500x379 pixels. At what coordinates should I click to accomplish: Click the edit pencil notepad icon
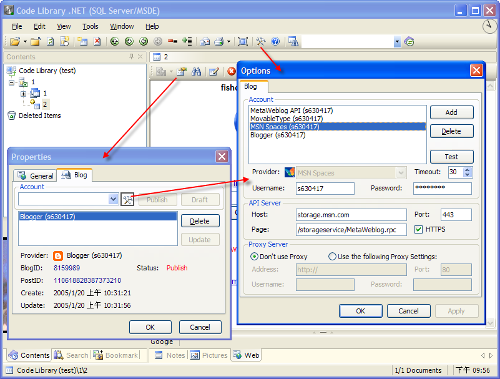(213, 71)
